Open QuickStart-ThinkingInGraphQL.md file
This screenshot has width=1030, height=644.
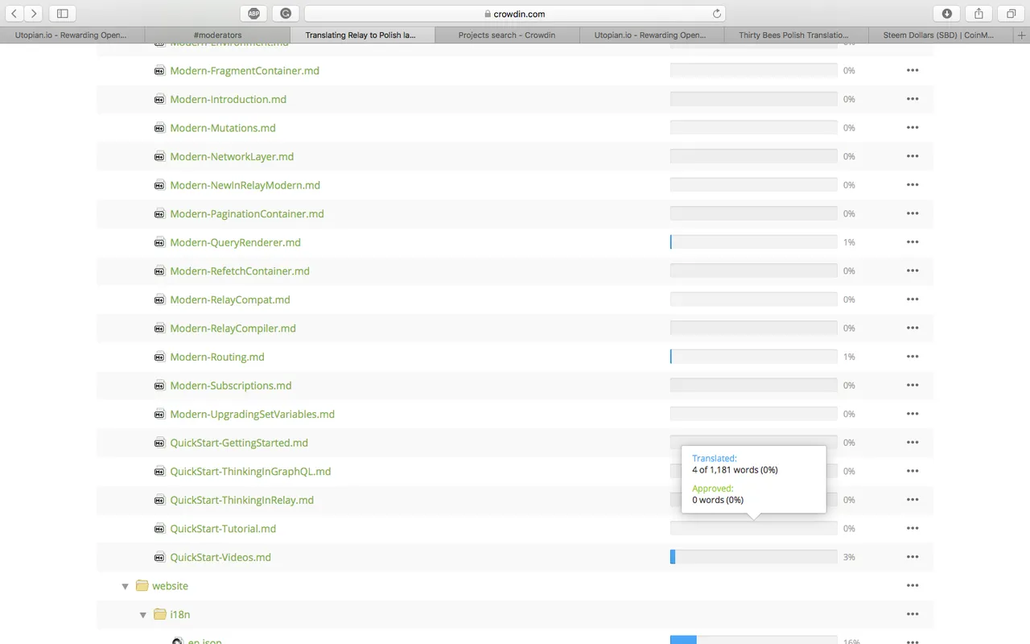click(250, 471)
